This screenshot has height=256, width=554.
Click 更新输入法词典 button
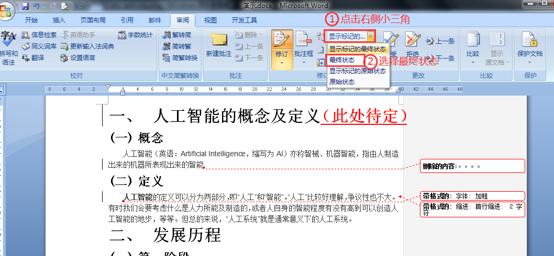click(87, 46)
